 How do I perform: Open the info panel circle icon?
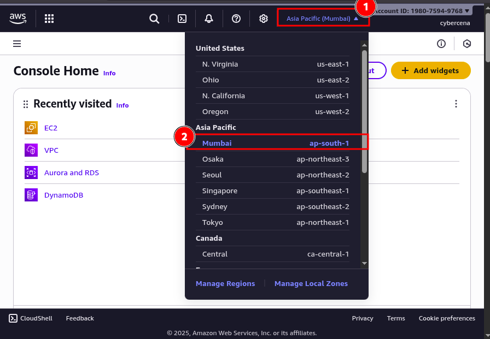click(441, 44)
